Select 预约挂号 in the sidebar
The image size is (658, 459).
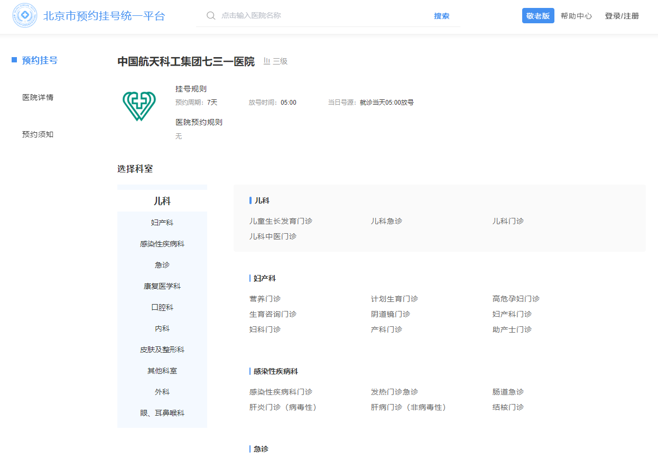click(40, 60)
